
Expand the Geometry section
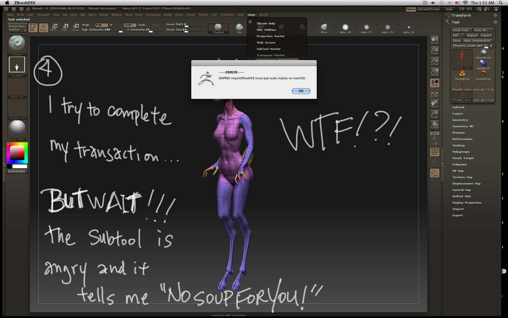click(460, 120)
